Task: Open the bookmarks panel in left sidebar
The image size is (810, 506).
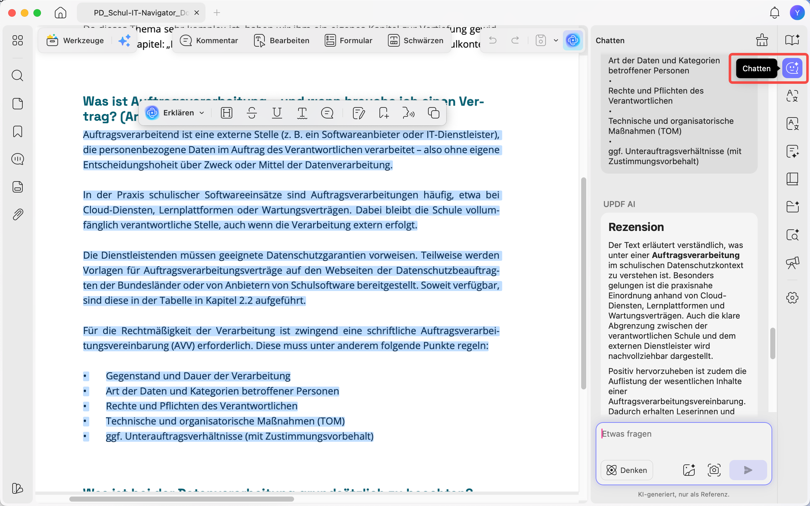Action: (17, 131)
